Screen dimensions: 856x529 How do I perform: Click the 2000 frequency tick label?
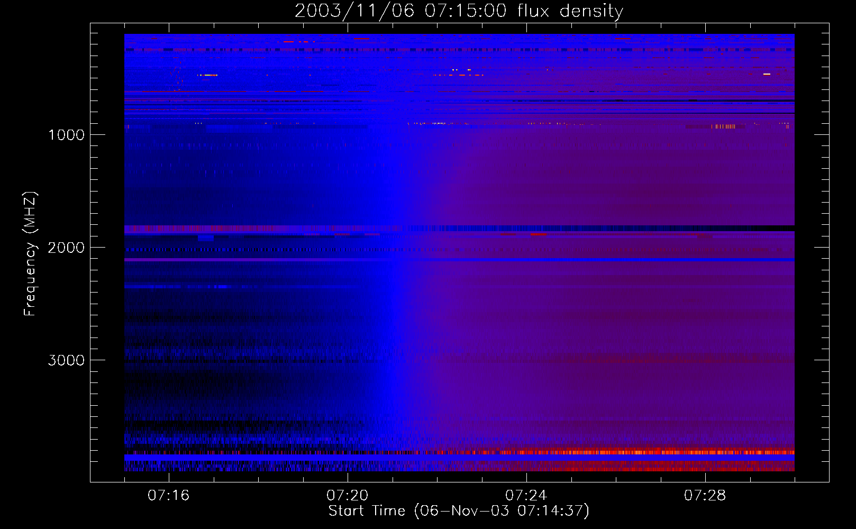point(66,248)
